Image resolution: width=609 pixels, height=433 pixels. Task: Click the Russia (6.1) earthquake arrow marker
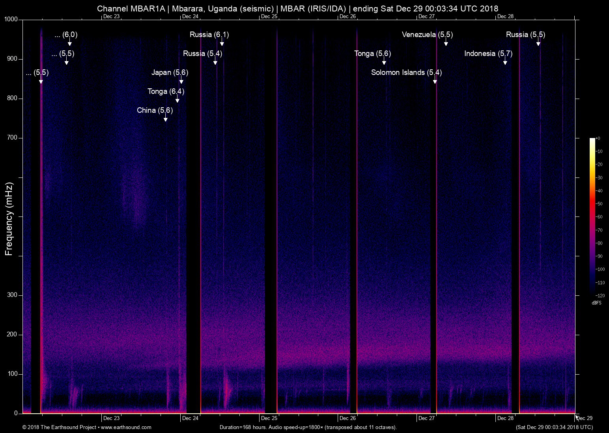[x=222, y=42]
